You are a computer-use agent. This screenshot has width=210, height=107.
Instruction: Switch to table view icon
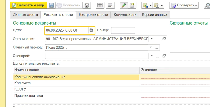(x=100, y=5)
